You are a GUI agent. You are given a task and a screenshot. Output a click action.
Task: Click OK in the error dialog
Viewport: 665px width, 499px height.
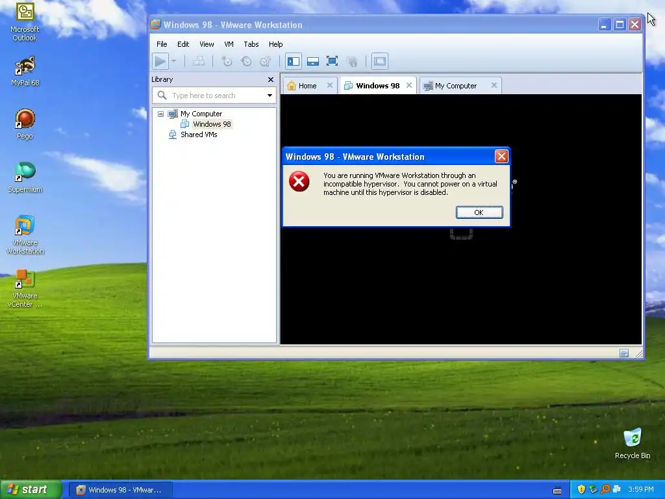point(479,212)
